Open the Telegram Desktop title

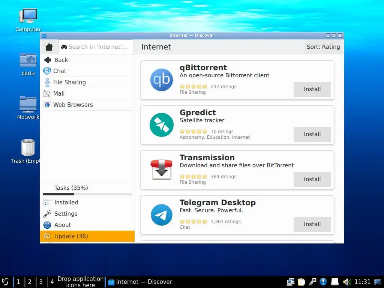[x=218, y=202]
